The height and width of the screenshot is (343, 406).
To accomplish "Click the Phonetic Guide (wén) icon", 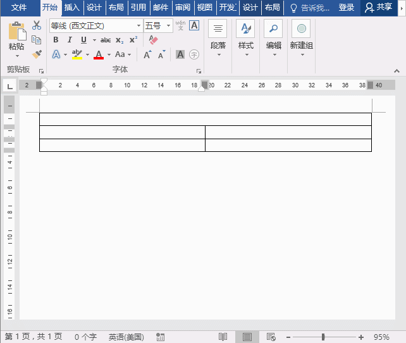I will point(180,26).
